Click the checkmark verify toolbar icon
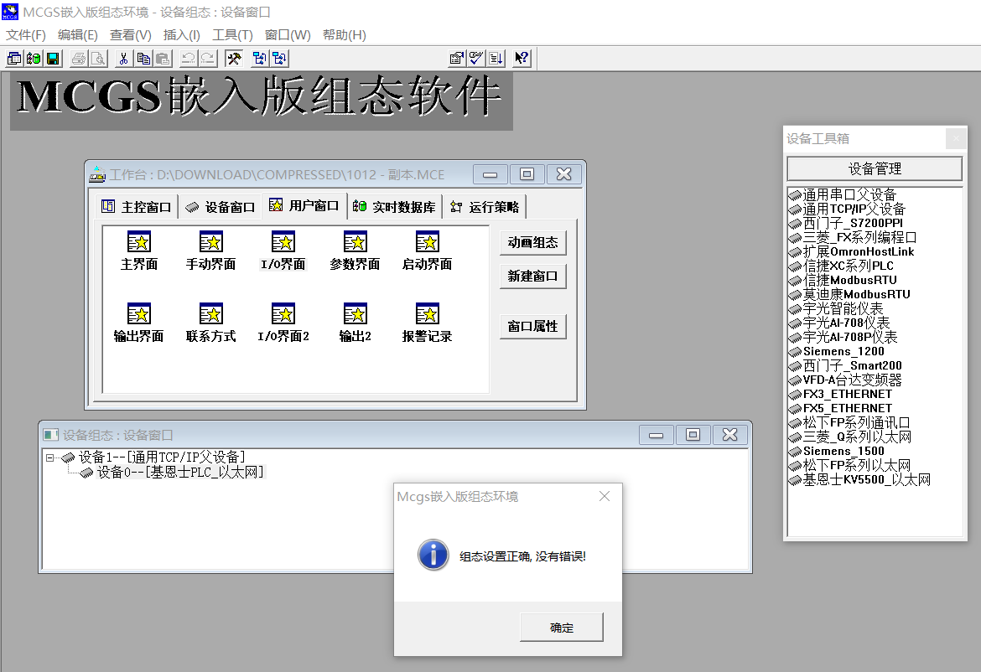The height and width of the screenshot is (672, 981). [x=476, y=59]
